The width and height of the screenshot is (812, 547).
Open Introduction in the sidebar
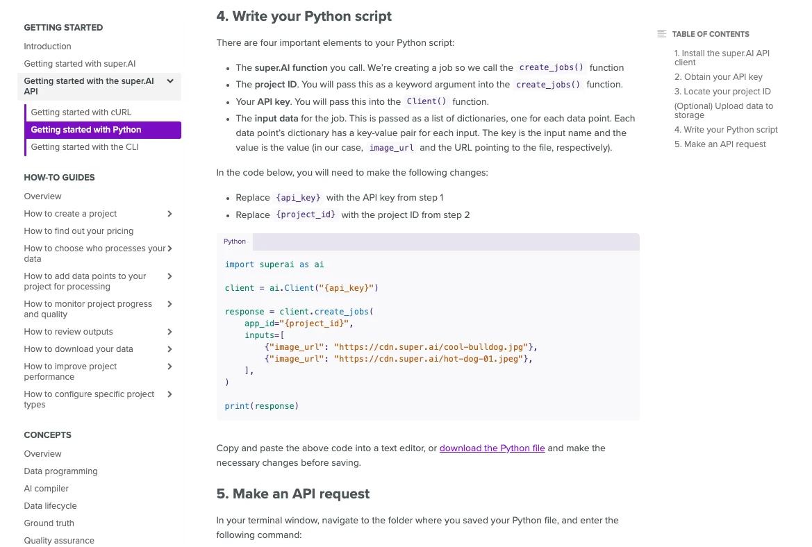[x=48, y=46]
